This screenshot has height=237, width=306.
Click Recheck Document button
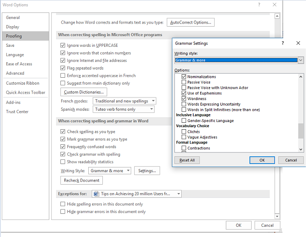(x=81, y=180)
